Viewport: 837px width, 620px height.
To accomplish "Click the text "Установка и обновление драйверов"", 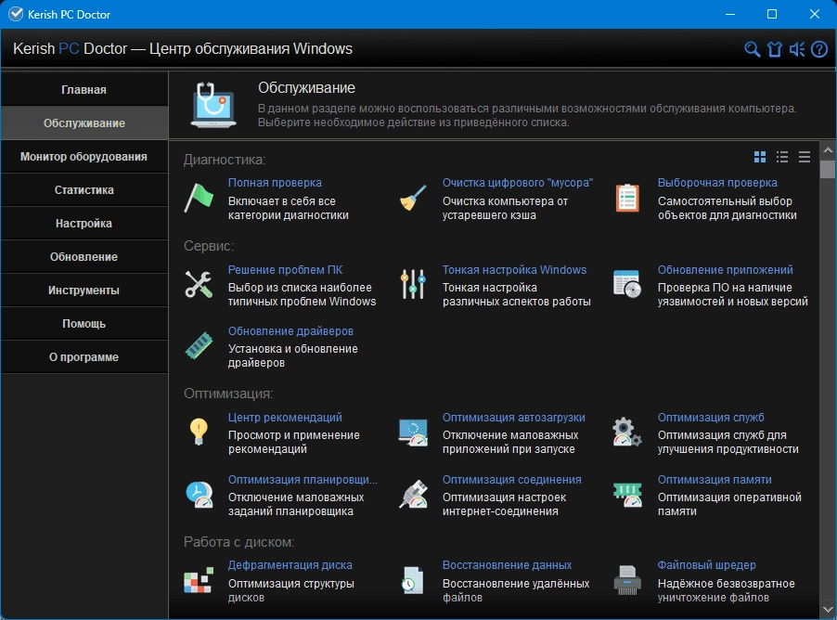I will (x=293, y=355).
